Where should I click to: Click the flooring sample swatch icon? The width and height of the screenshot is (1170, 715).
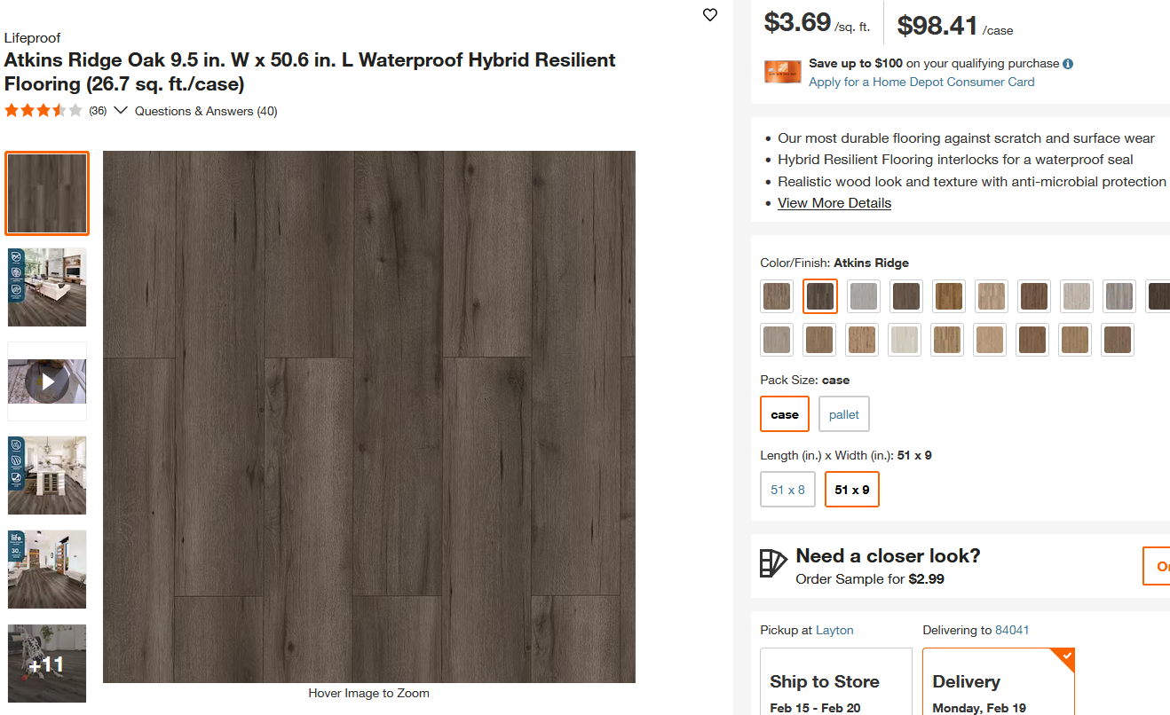point(773,563)
